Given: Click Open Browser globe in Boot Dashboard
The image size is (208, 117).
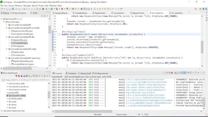Looking at the screenshot, I should click(x=24, y=76).
